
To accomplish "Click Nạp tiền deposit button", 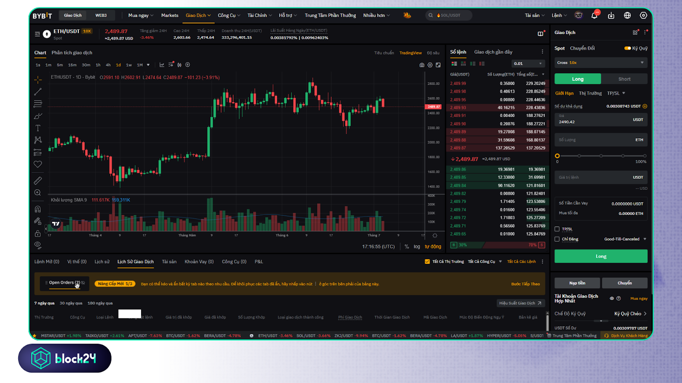I will 577,283.
